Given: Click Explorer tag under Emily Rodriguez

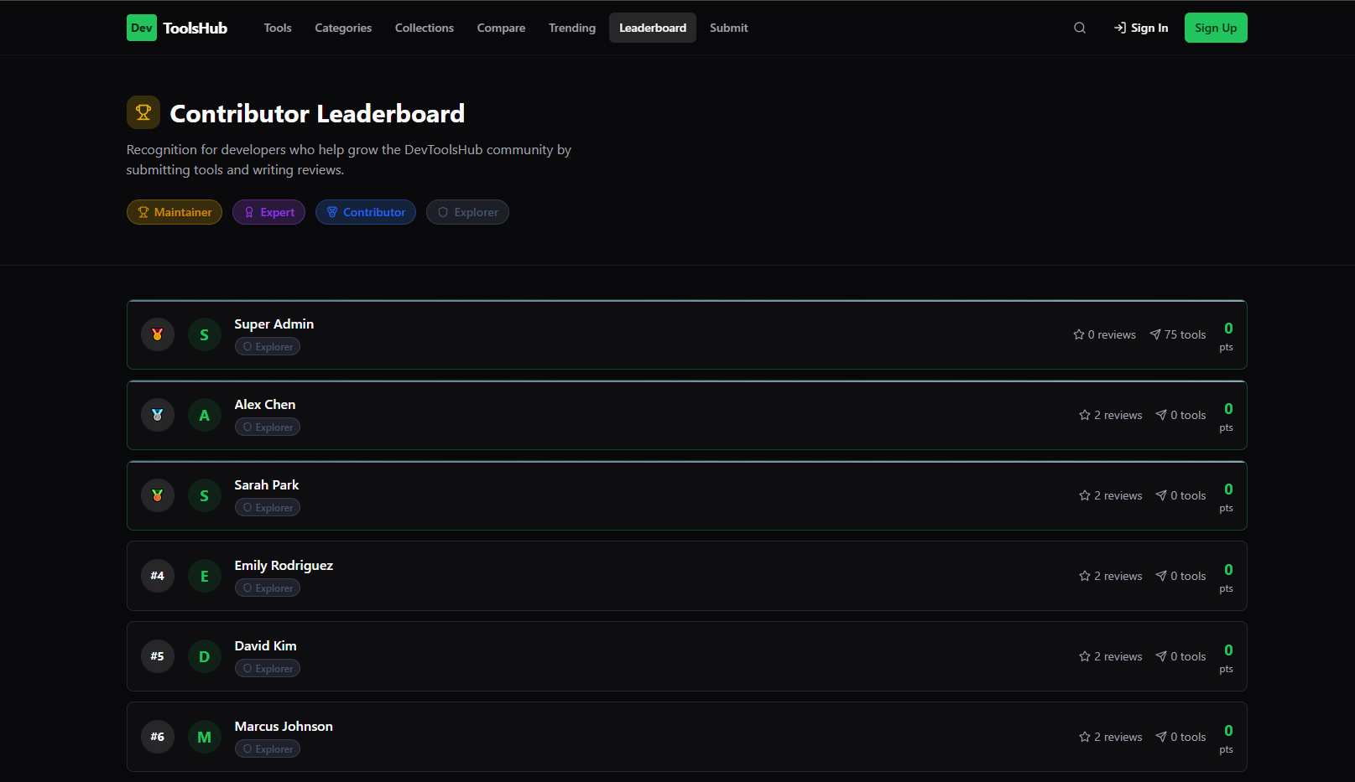Looking at the screenshot, I should pyautogui.click(x=268, y=588).
